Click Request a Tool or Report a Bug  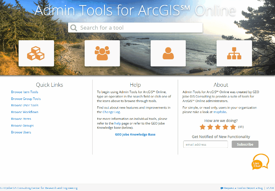tap(242, 188)
